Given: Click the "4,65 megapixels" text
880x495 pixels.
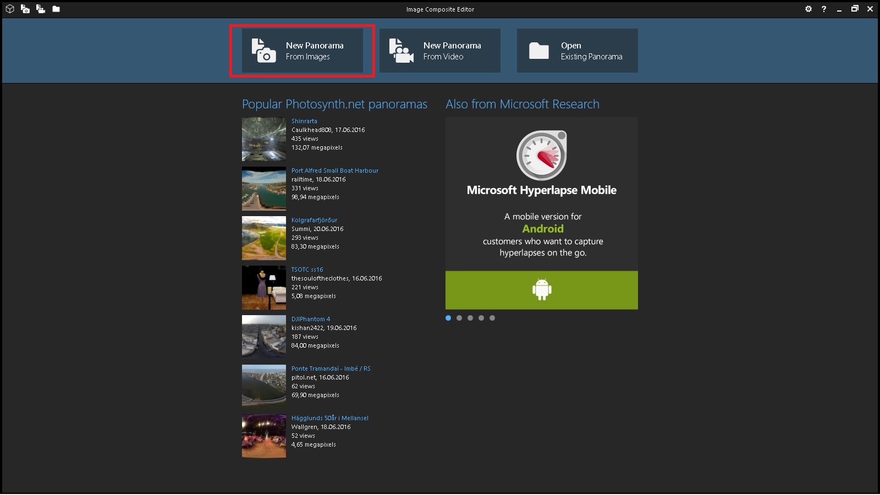Looking at the screenshot, I should pos(313,444).
